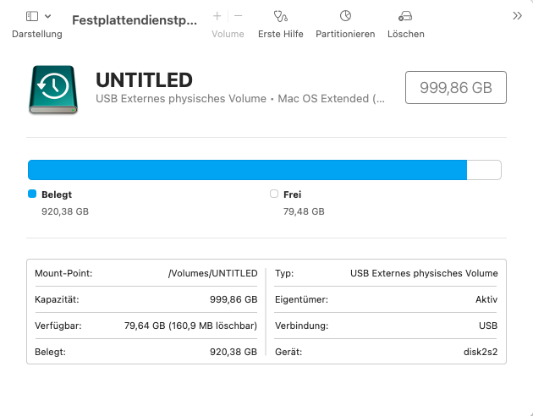Click the Löschen drive erase icon
This screenshot has width=533, height=416.
pos(405,16)
